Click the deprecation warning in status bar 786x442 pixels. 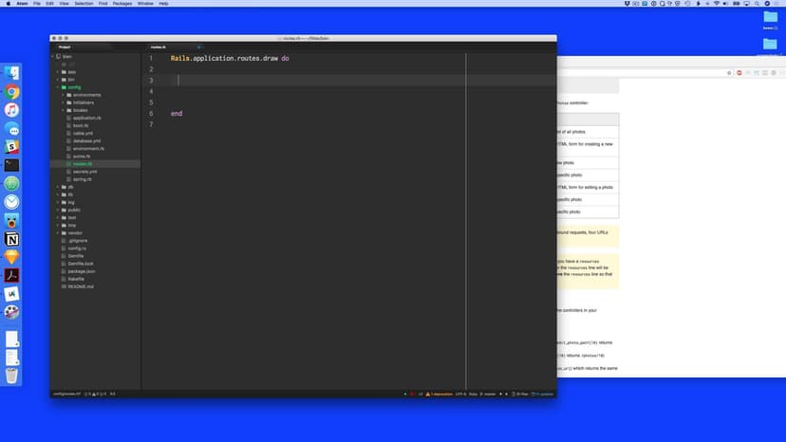coord(440,394)
